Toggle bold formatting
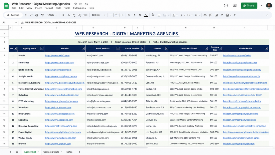275x155 pixels. 129,15
